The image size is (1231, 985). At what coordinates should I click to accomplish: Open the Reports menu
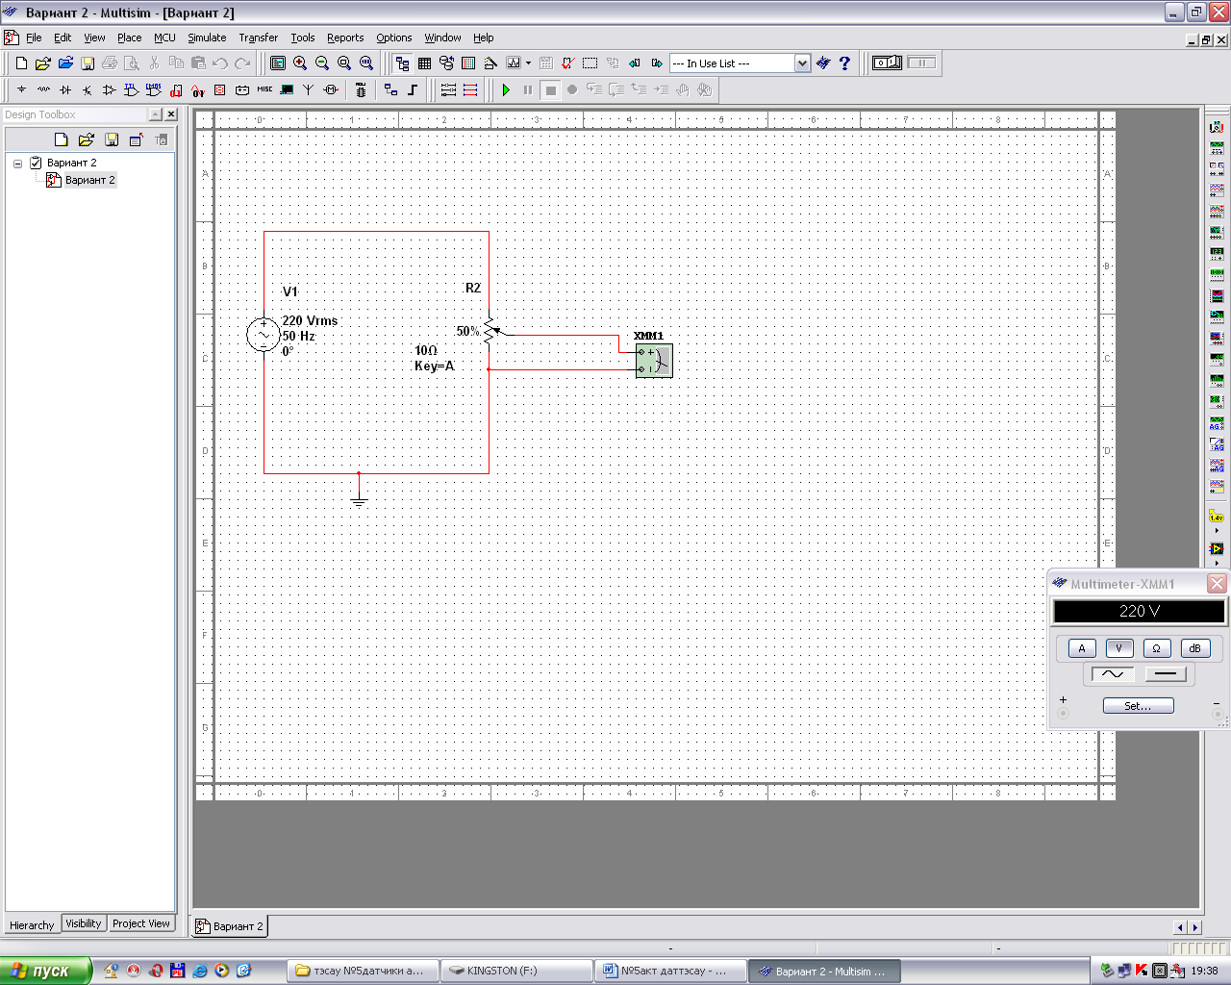(345, 38)
